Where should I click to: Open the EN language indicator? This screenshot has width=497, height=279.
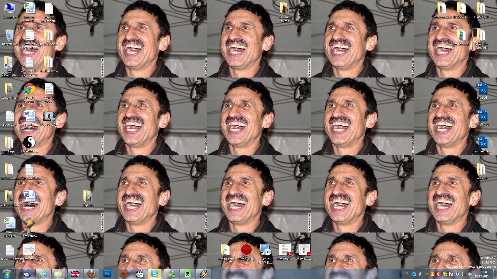pyautogui.click(x=406, y=273)
